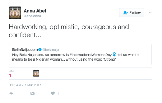Open the 3:45 AM - 7 Mar 2017 timestamp
162x103 pixels.
click(25, 85)
